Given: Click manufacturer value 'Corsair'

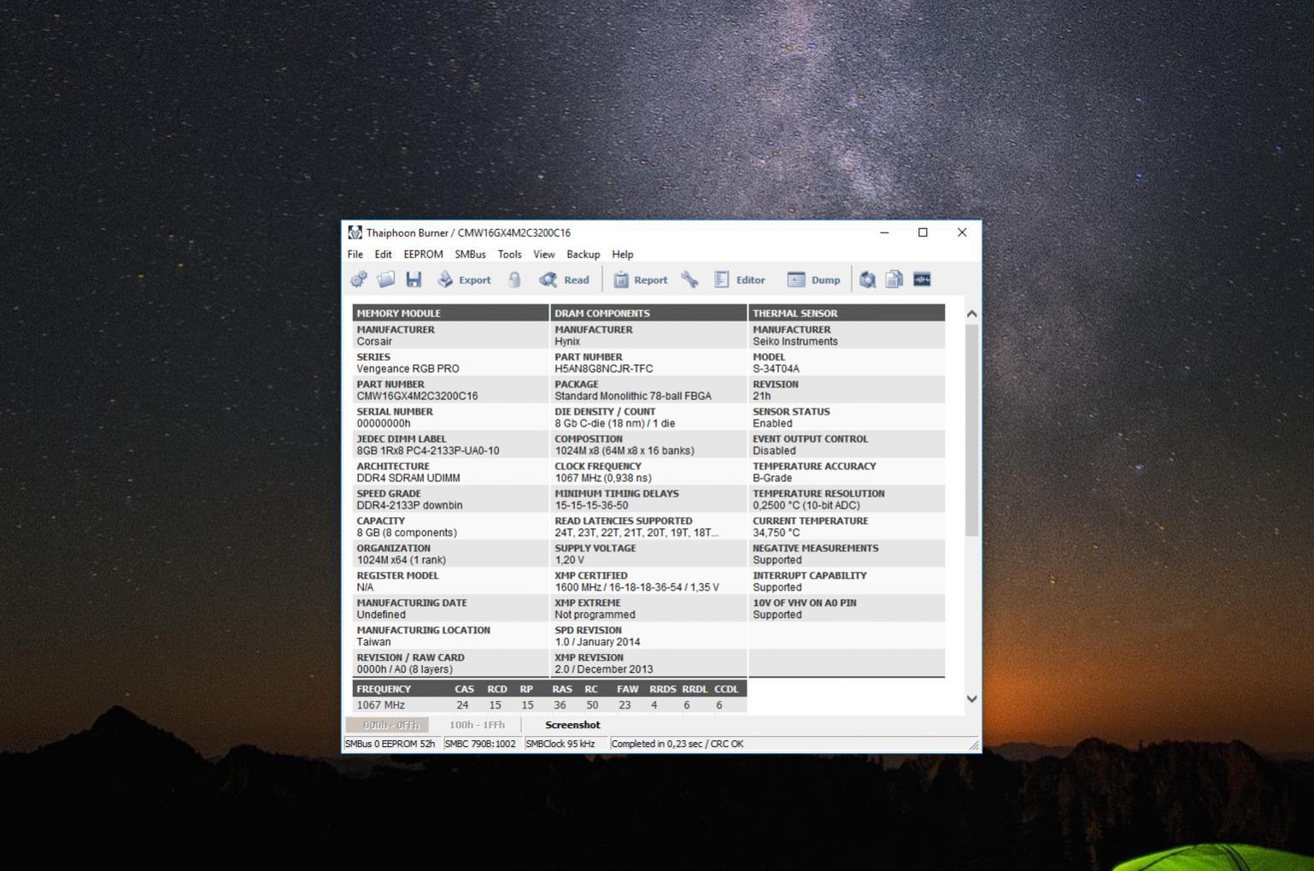Looking at the screenshot, I should pyautogui.click(x=374, y=341).
